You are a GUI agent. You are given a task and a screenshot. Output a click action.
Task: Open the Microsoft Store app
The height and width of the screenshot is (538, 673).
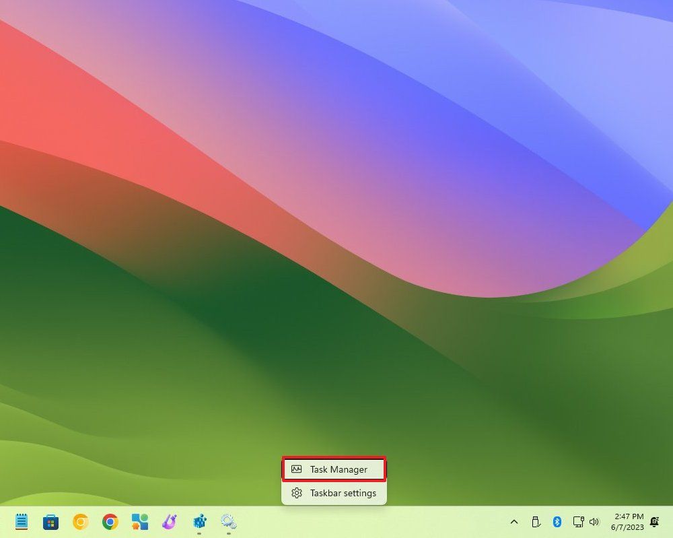click(x=50, y=522)
